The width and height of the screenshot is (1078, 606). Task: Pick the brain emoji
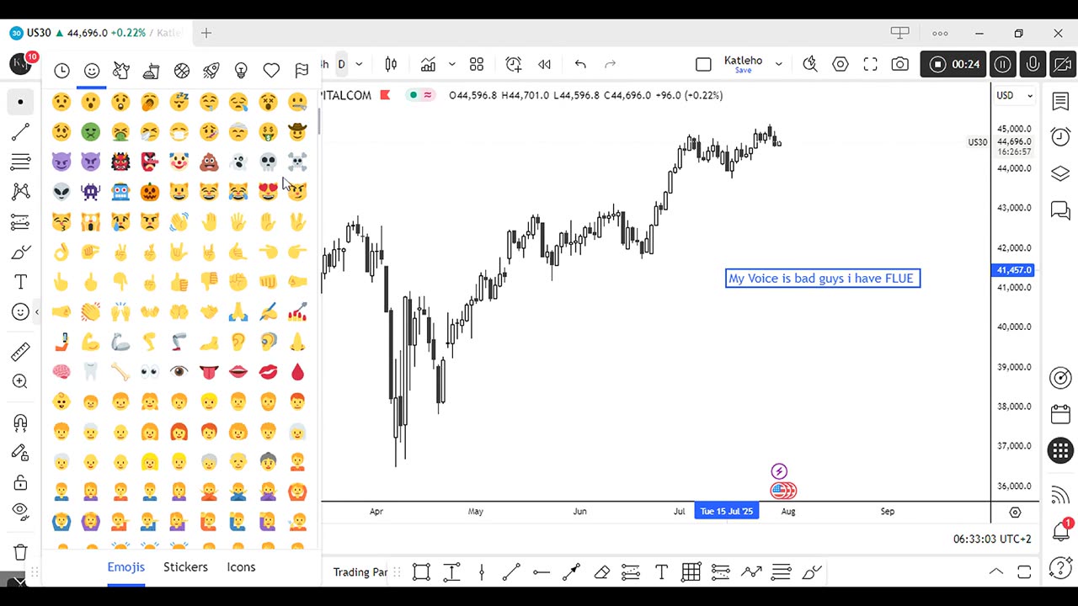click(x=61, y=371)
